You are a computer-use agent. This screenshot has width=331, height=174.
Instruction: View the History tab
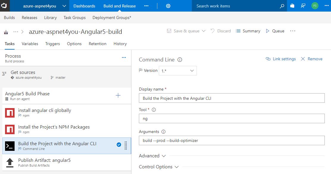pos(120,44)
